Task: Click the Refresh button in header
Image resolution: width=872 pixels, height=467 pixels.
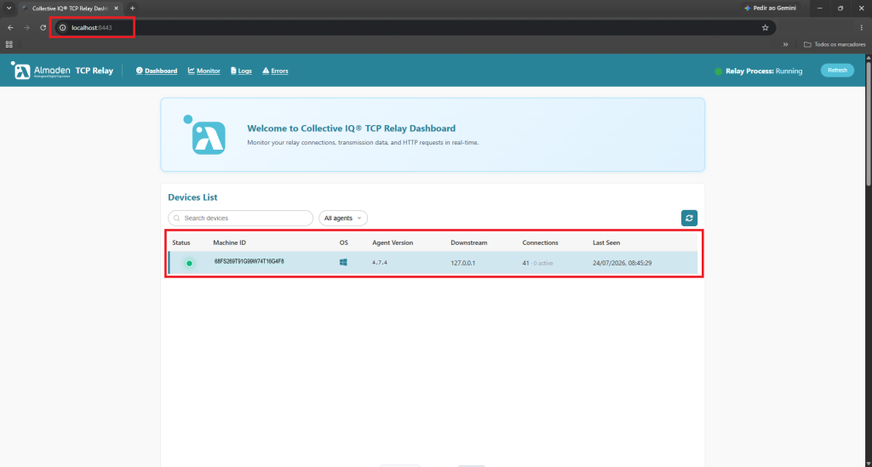Action: point(837,71)
